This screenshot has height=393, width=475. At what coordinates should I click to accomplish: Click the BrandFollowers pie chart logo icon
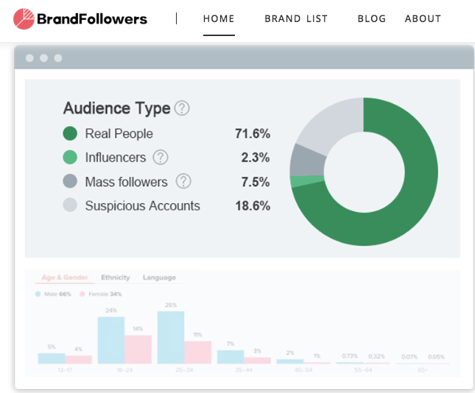click(x=24, y=19)
